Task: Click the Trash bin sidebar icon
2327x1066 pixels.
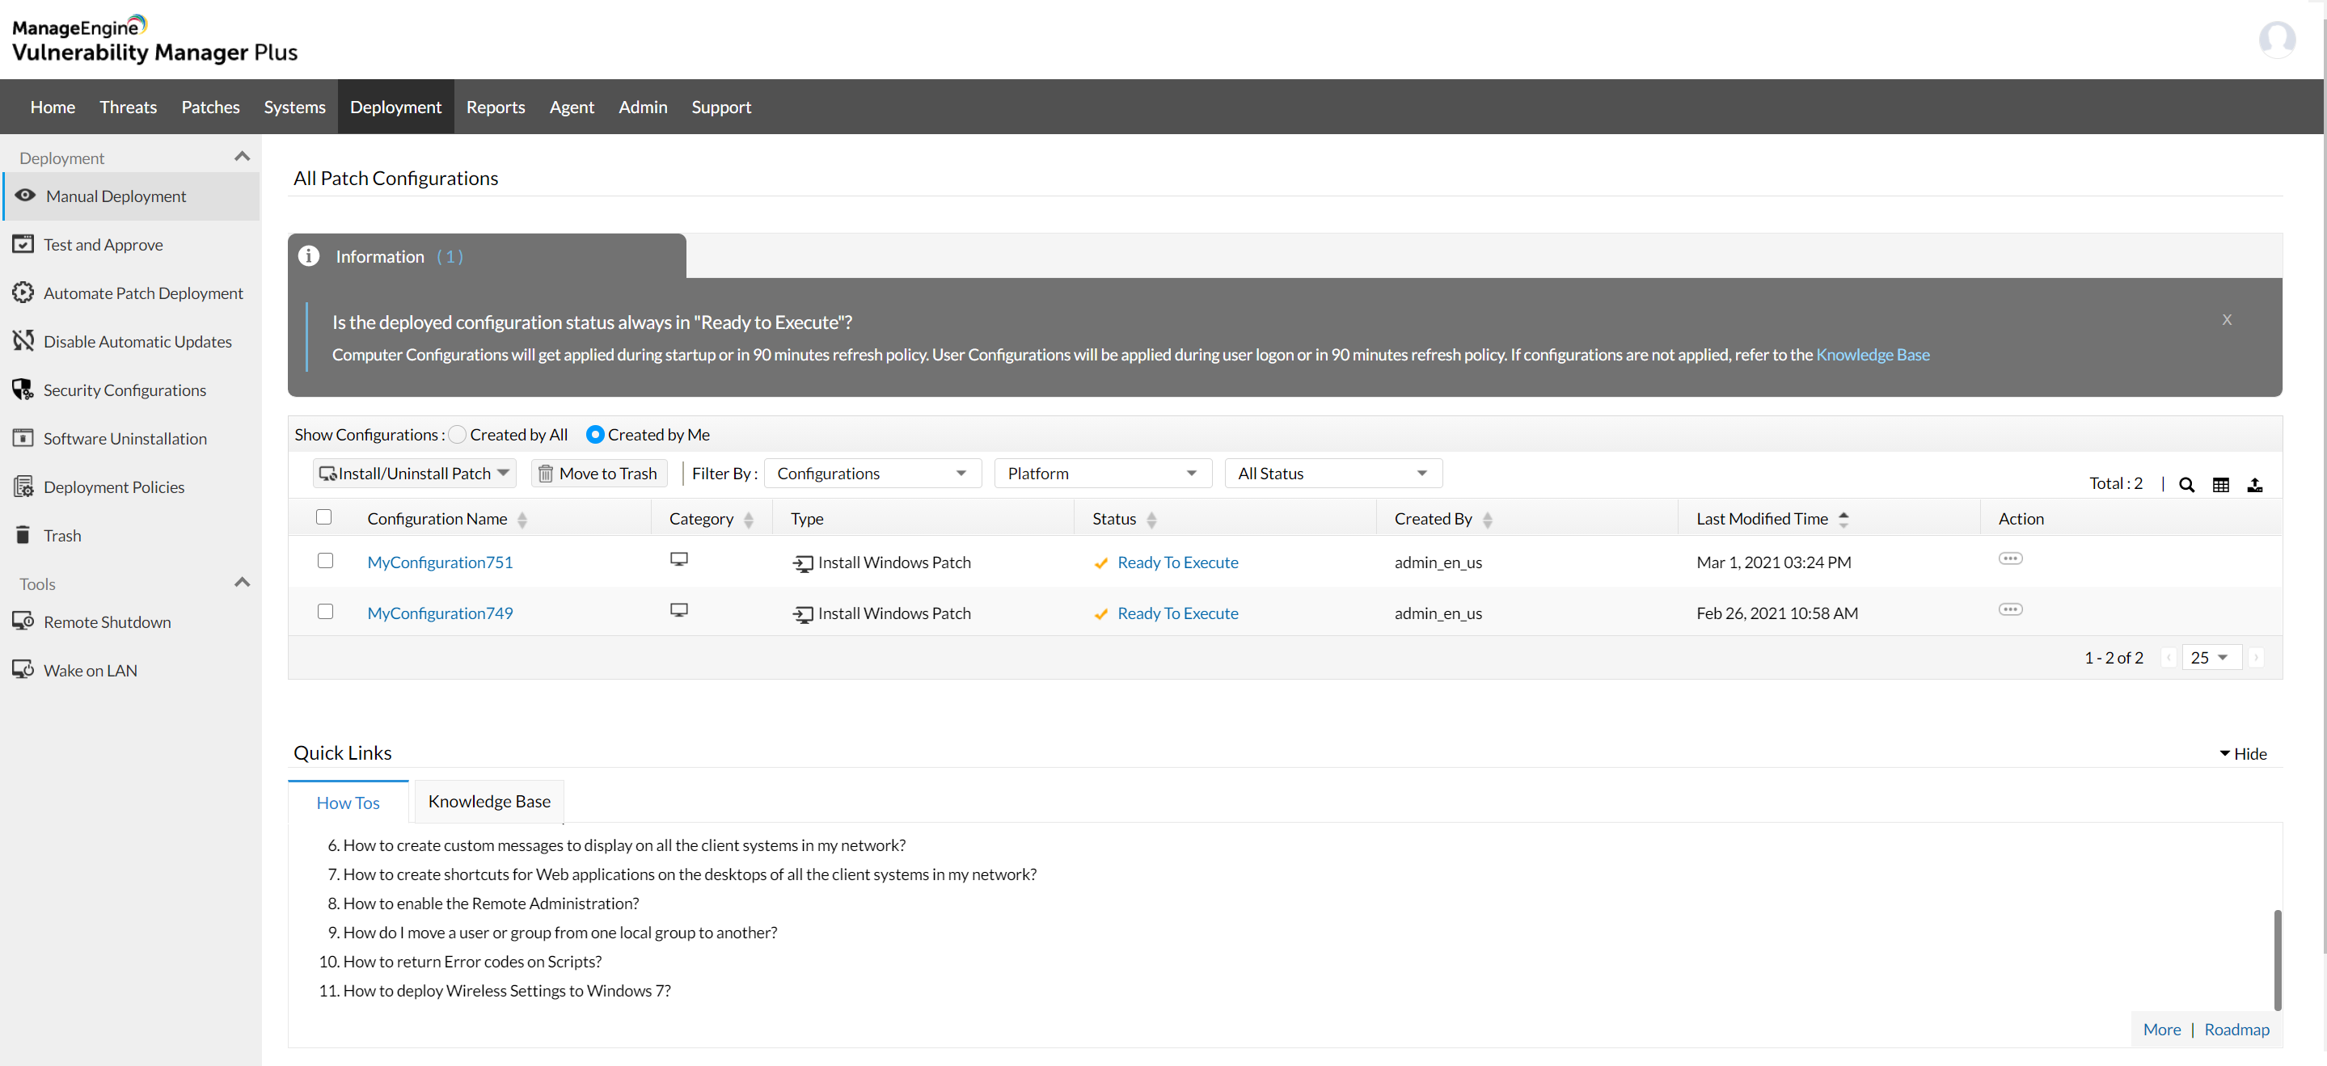Action: [23, 534]
